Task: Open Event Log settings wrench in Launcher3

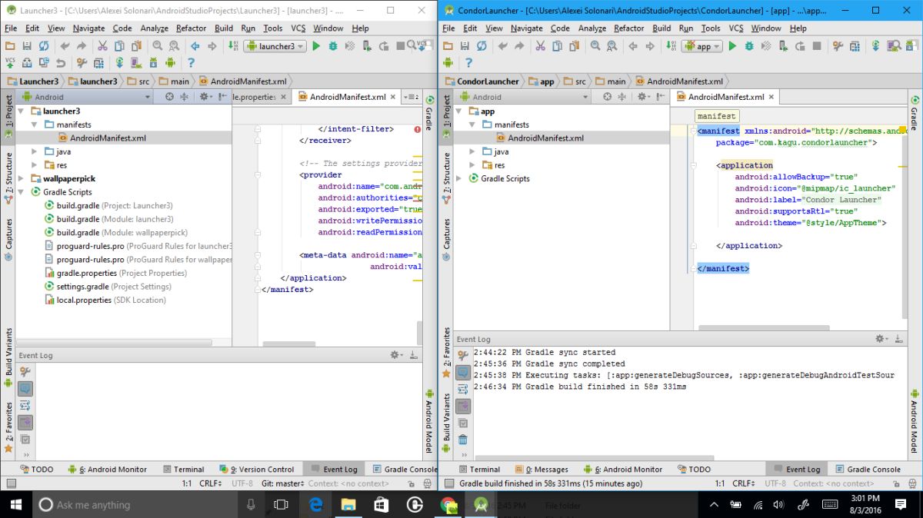Action: [25, 372]
